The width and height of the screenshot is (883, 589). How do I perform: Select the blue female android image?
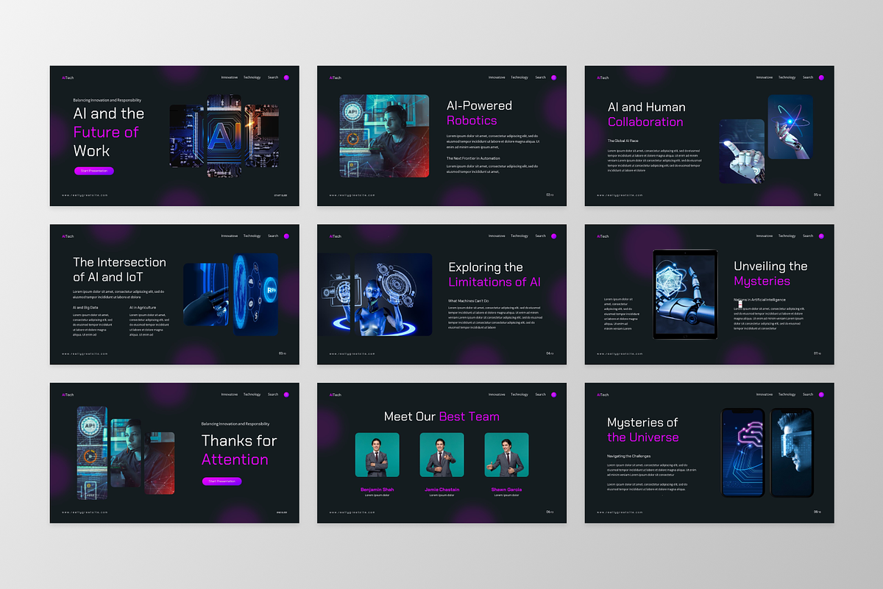pos(394,294)
